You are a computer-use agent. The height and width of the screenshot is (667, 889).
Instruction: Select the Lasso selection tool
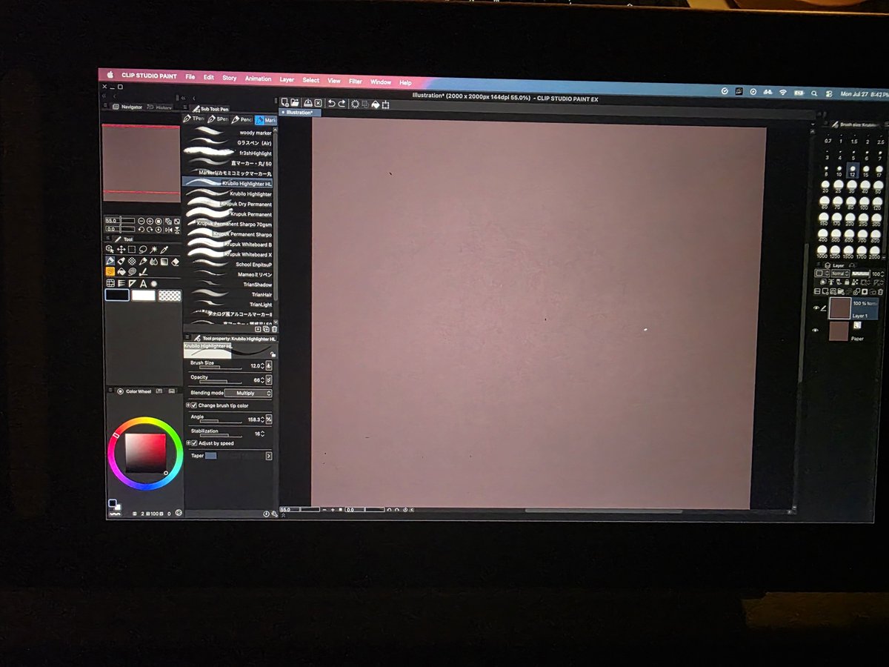coord(142,250)
